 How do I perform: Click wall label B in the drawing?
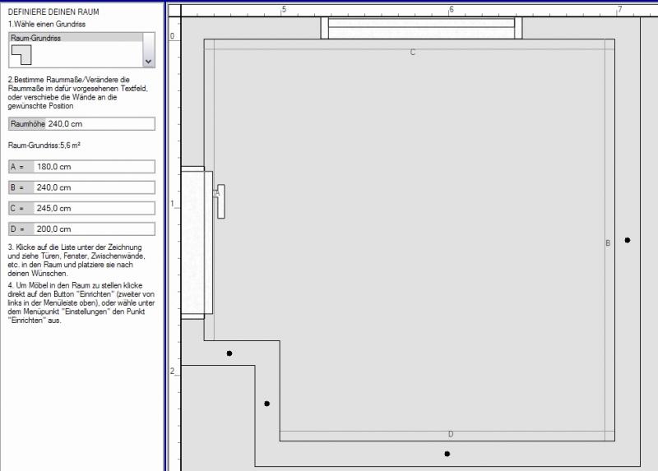(608, 243)
